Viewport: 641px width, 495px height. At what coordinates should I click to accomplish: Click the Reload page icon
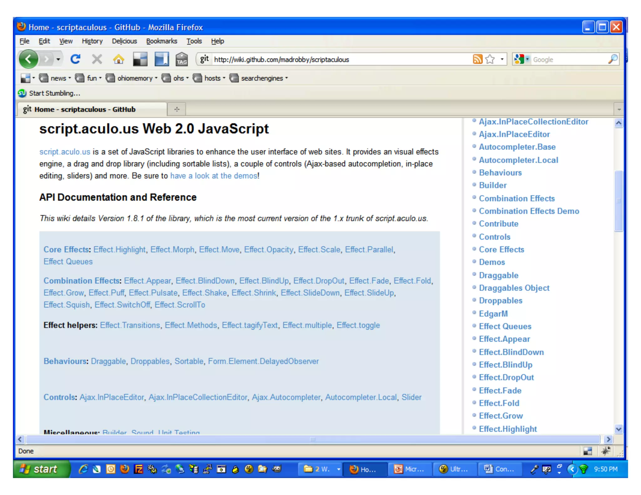point(75,59)
